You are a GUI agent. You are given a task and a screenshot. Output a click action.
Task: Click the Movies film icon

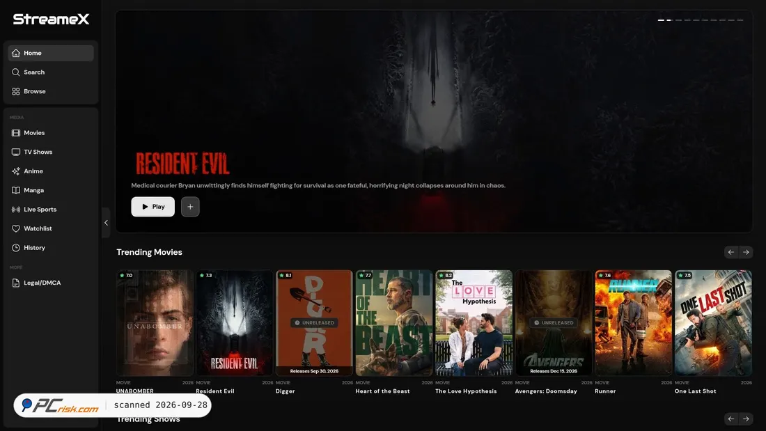[x=16, y=133]
